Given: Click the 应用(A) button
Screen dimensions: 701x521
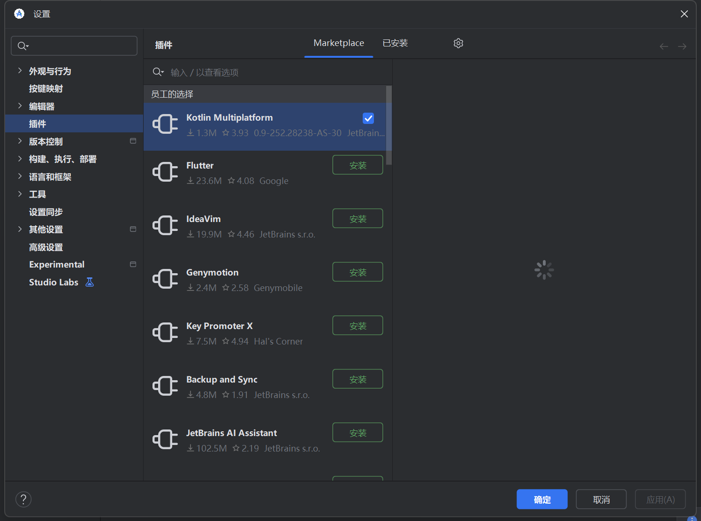Looking at the screenshot, I should click(x=660, y=499).
